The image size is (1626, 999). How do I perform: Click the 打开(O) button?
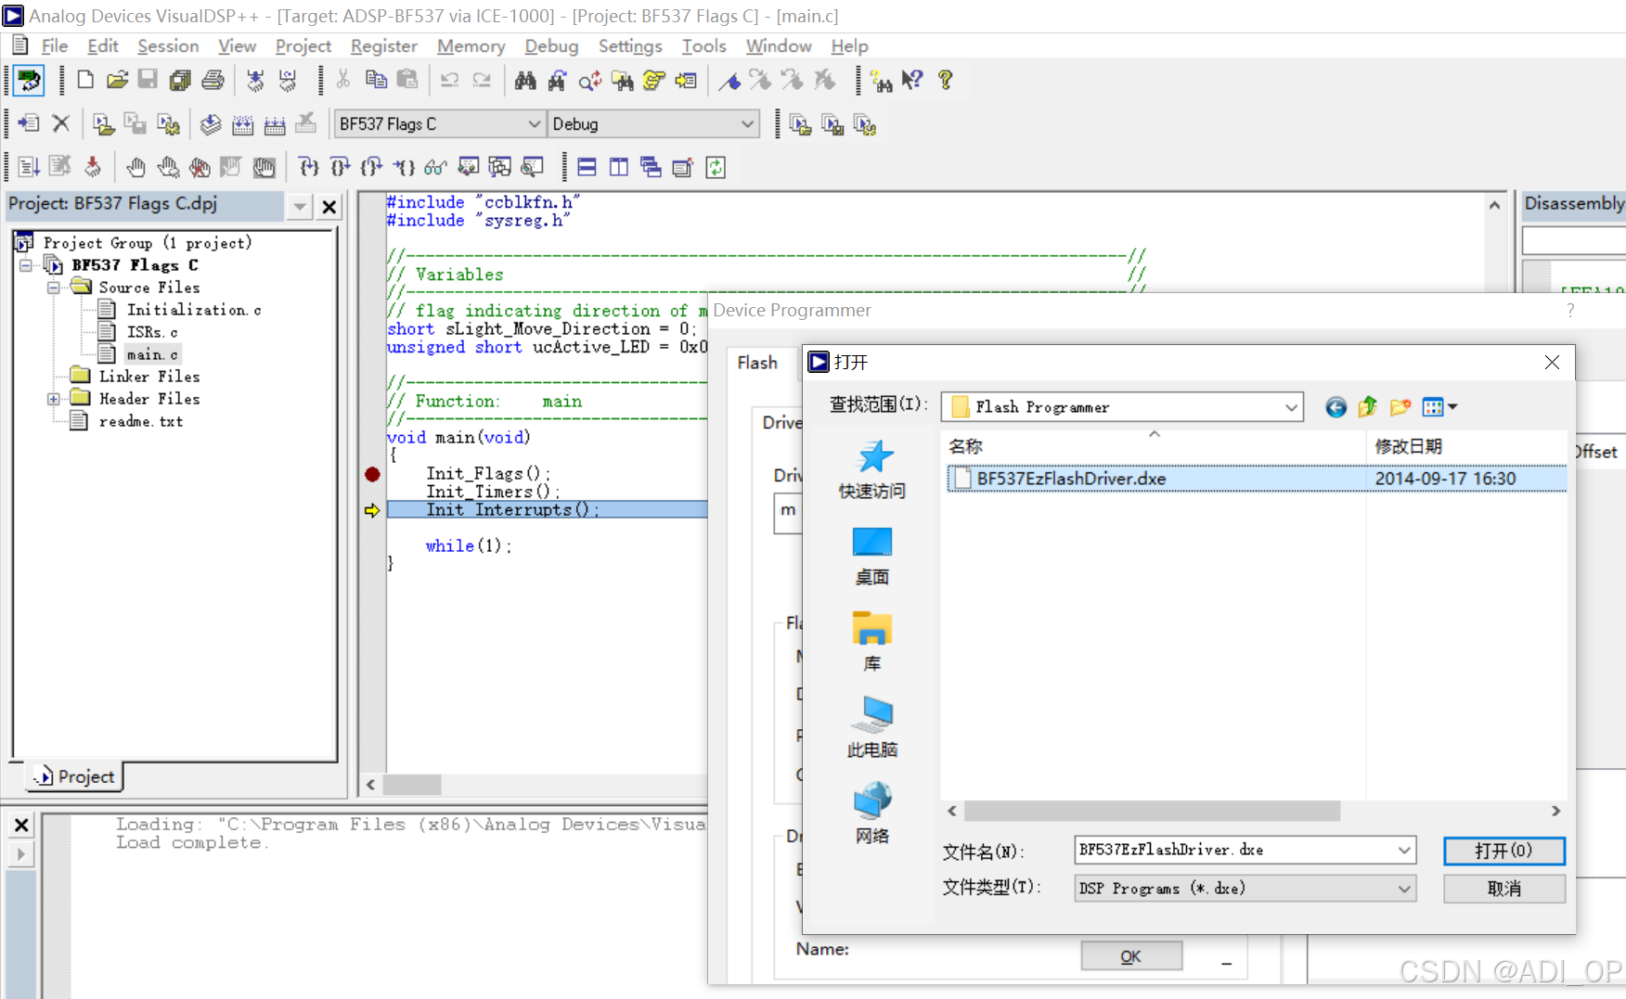coord(1503,851)
